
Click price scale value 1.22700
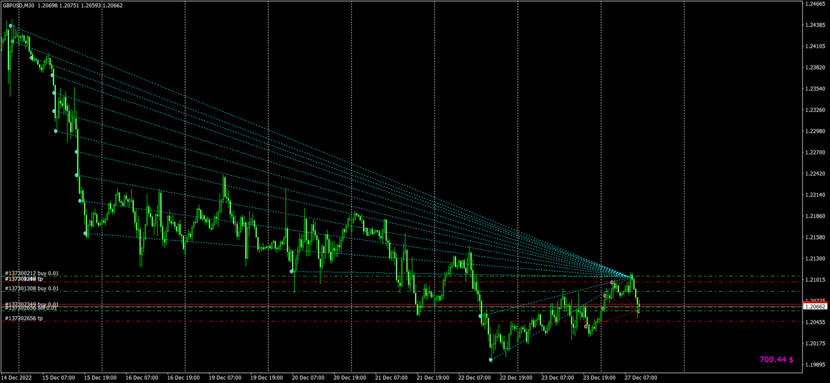(x=815, y=153)
